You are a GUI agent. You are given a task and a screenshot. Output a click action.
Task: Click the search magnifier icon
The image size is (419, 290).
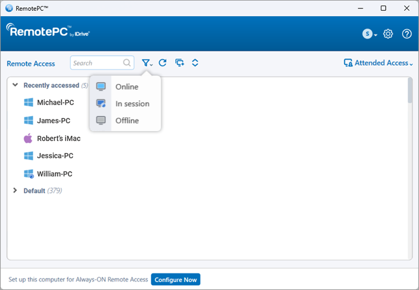[x=127, y=63]
